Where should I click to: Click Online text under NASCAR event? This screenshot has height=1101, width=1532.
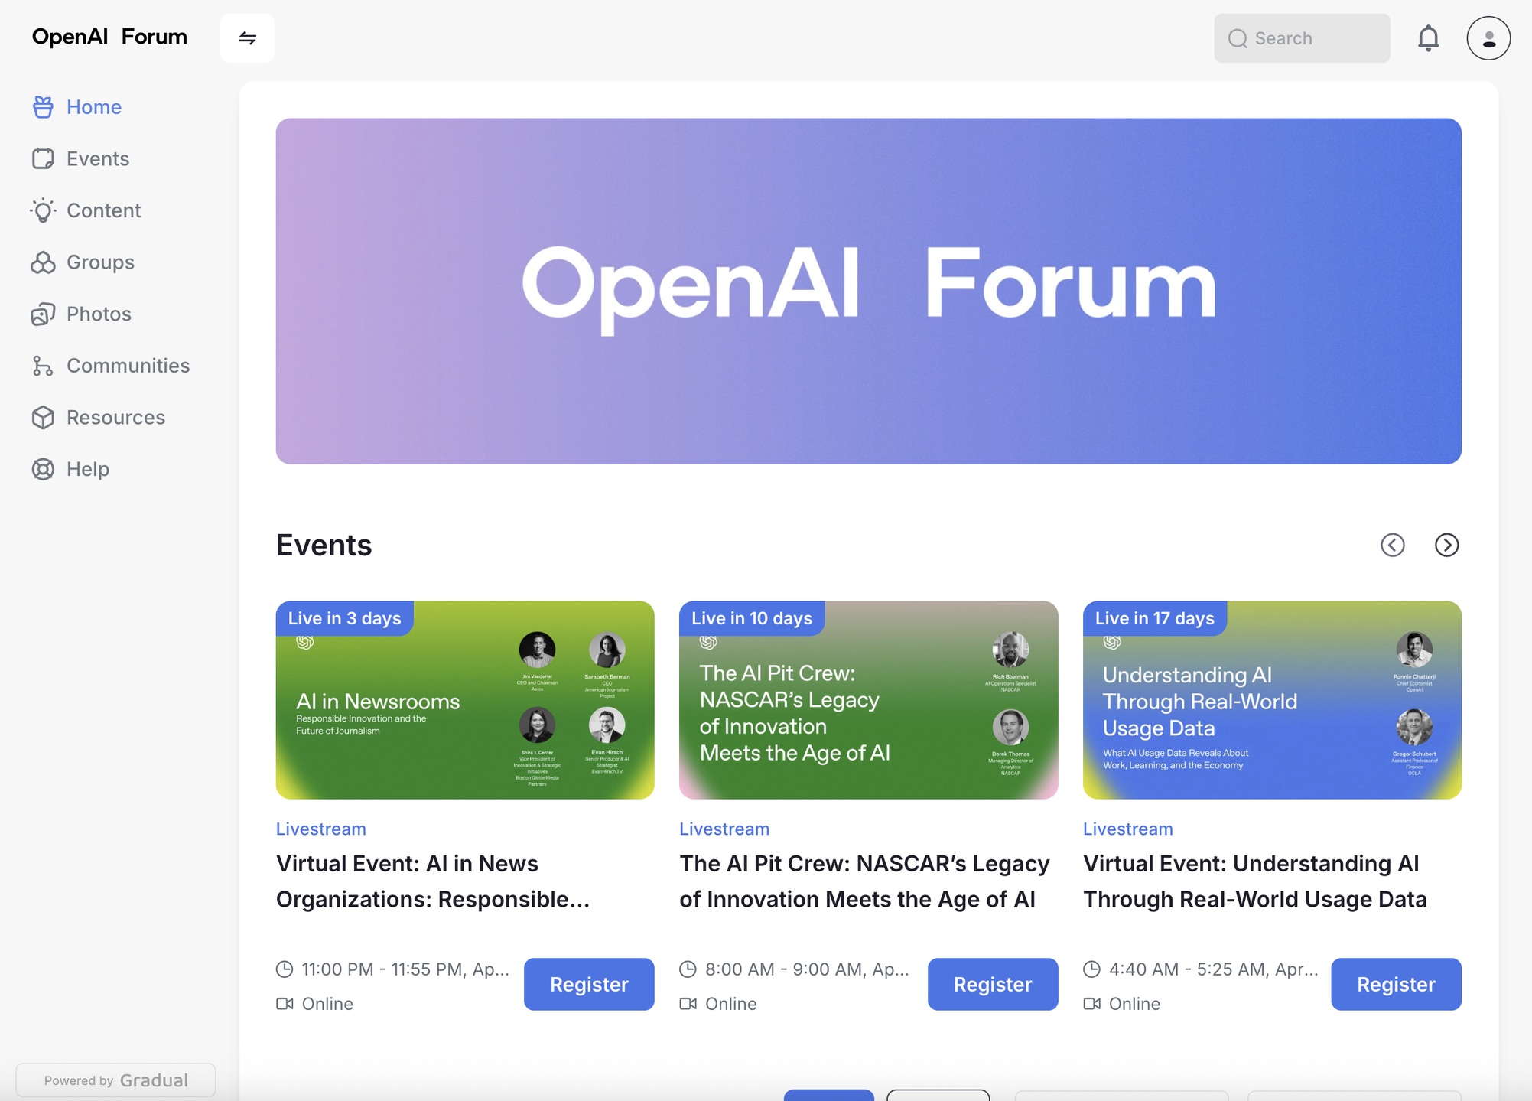[731, 1004]
